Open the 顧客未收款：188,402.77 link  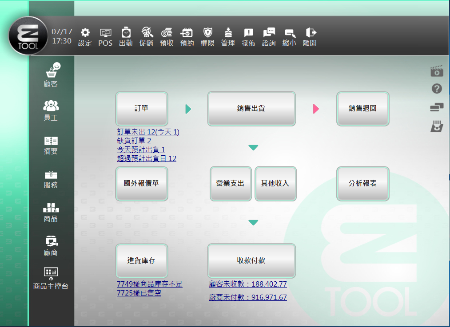248,284
